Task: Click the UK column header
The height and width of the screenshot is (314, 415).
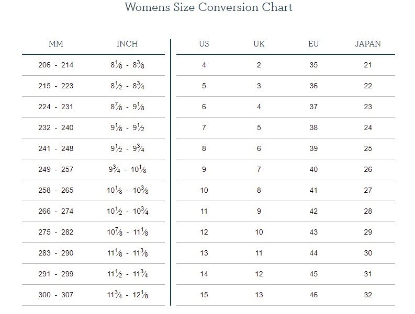Action: click(259, 44)
